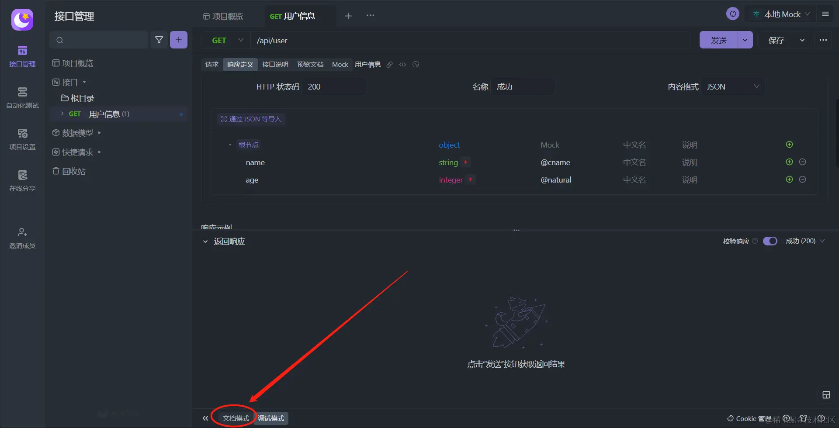
Task: Open the tab bar more options ellipsis
Action: coord(370,15)
